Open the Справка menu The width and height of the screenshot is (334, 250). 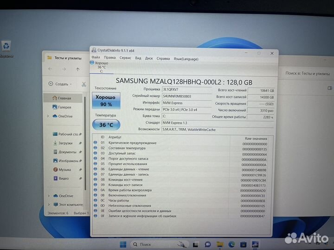pos(163,58)
